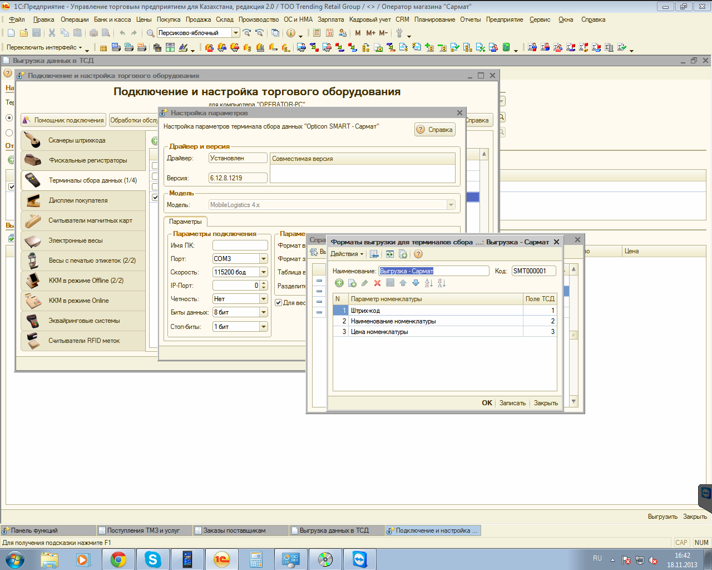The image size is (712, 570).
Task: Expand the Персиково-яблочный search combo box
Action: [x=236, y=33]
